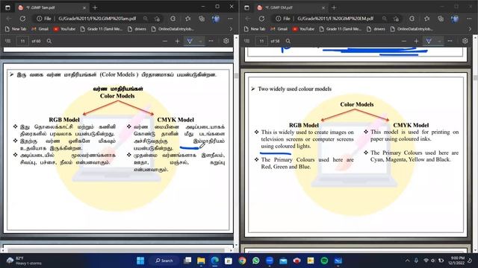Viewport: 478px width, 268px height.
Task: Zoom out in right PDF window
Action: point(404,41)
